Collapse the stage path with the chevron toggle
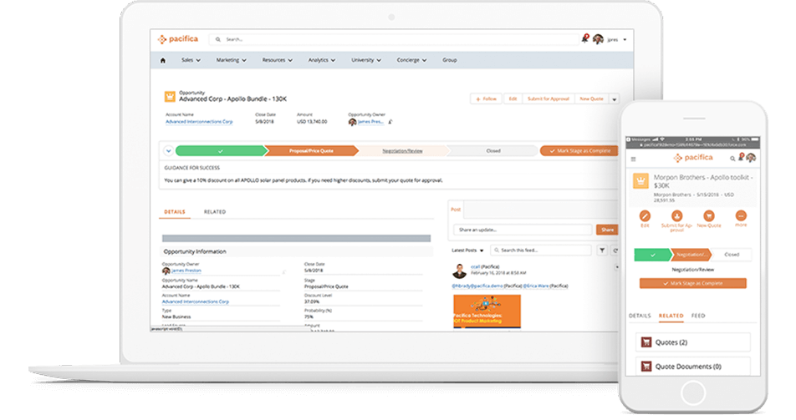796x420 pixels. (x=168, y=151)
